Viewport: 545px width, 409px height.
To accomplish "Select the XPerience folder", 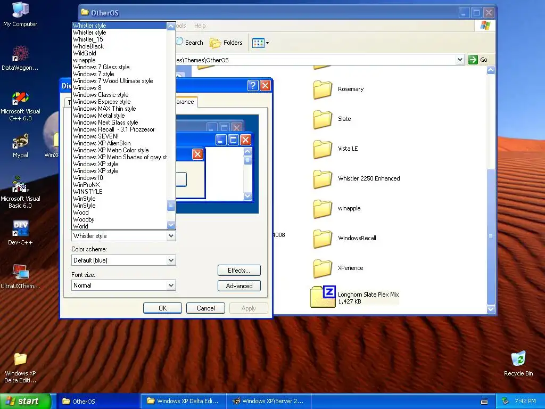I will [x=338, y=268].
